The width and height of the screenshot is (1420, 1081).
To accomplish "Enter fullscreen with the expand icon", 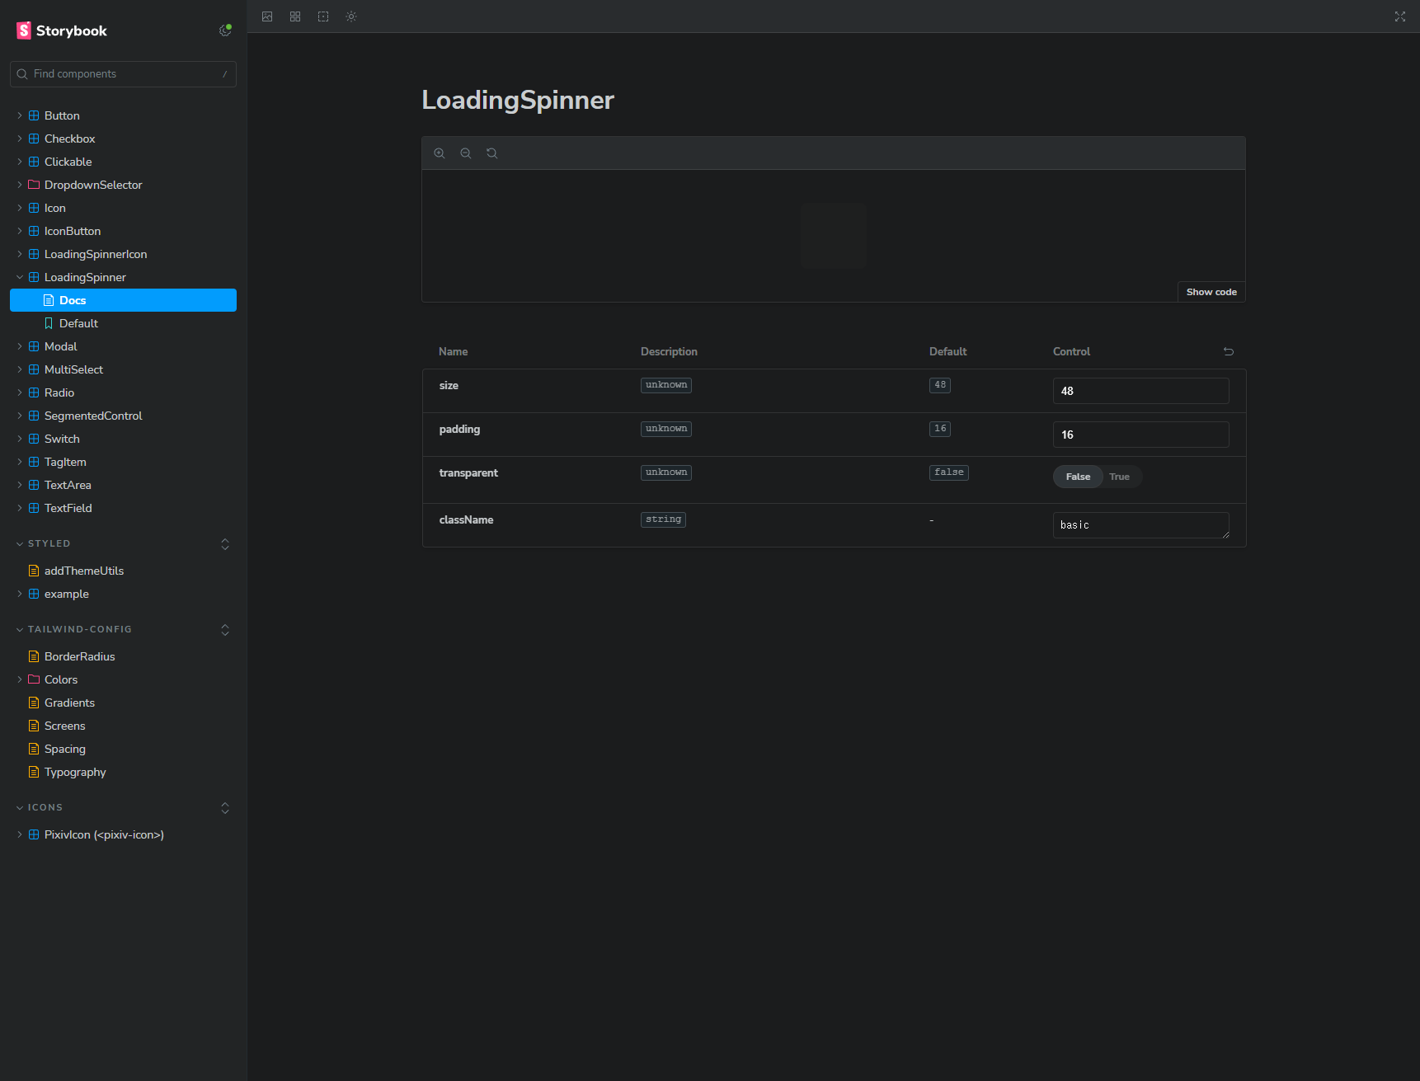I will (x=1400, y=16).
